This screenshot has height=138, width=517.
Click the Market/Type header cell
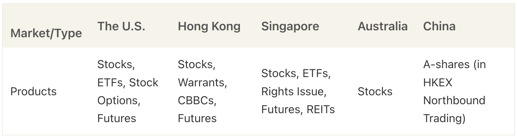coord(46,33)
